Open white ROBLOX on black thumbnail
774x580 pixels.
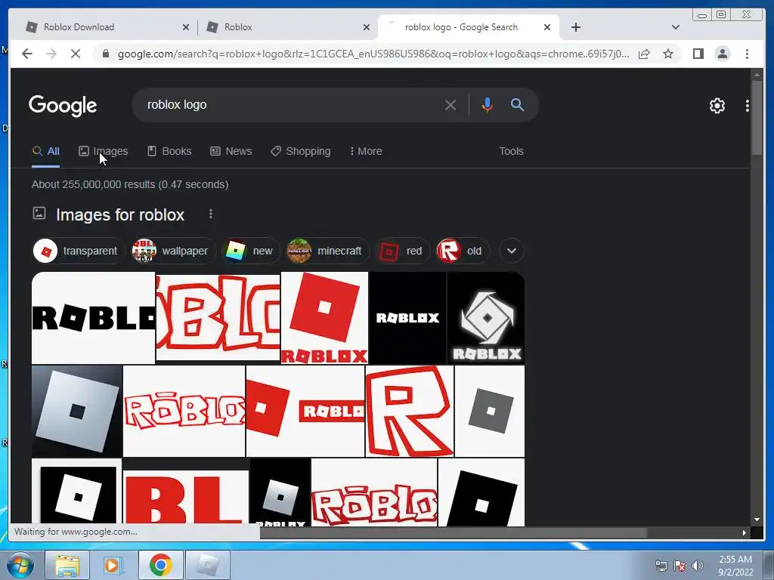tap(407, 318)
